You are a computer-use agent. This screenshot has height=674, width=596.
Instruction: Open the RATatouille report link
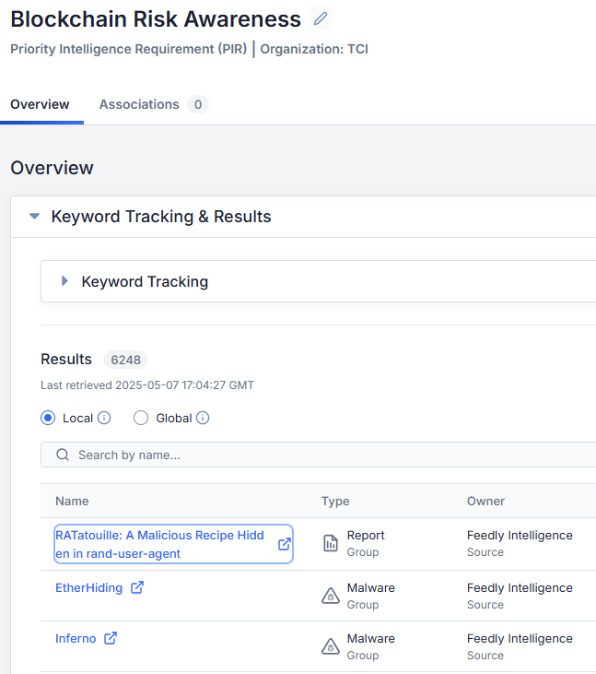[159, 544]
